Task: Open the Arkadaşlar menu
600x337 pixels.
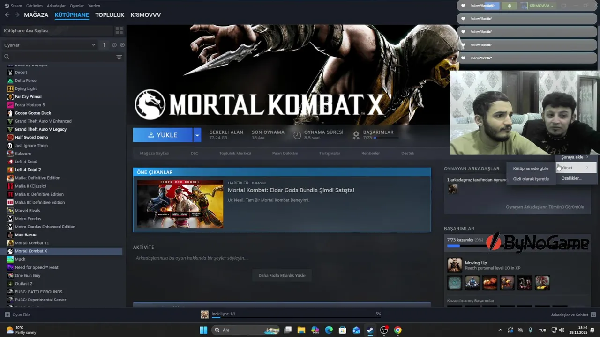Action: [57, 6]
